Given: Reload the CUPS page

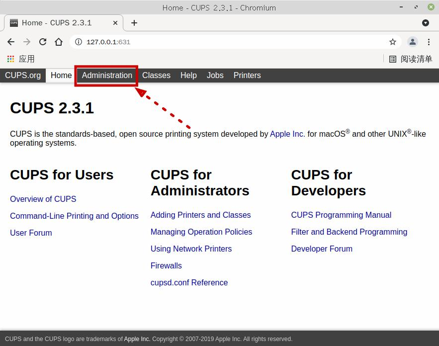Looking at the screenshot, I should [x=43, y=42].
